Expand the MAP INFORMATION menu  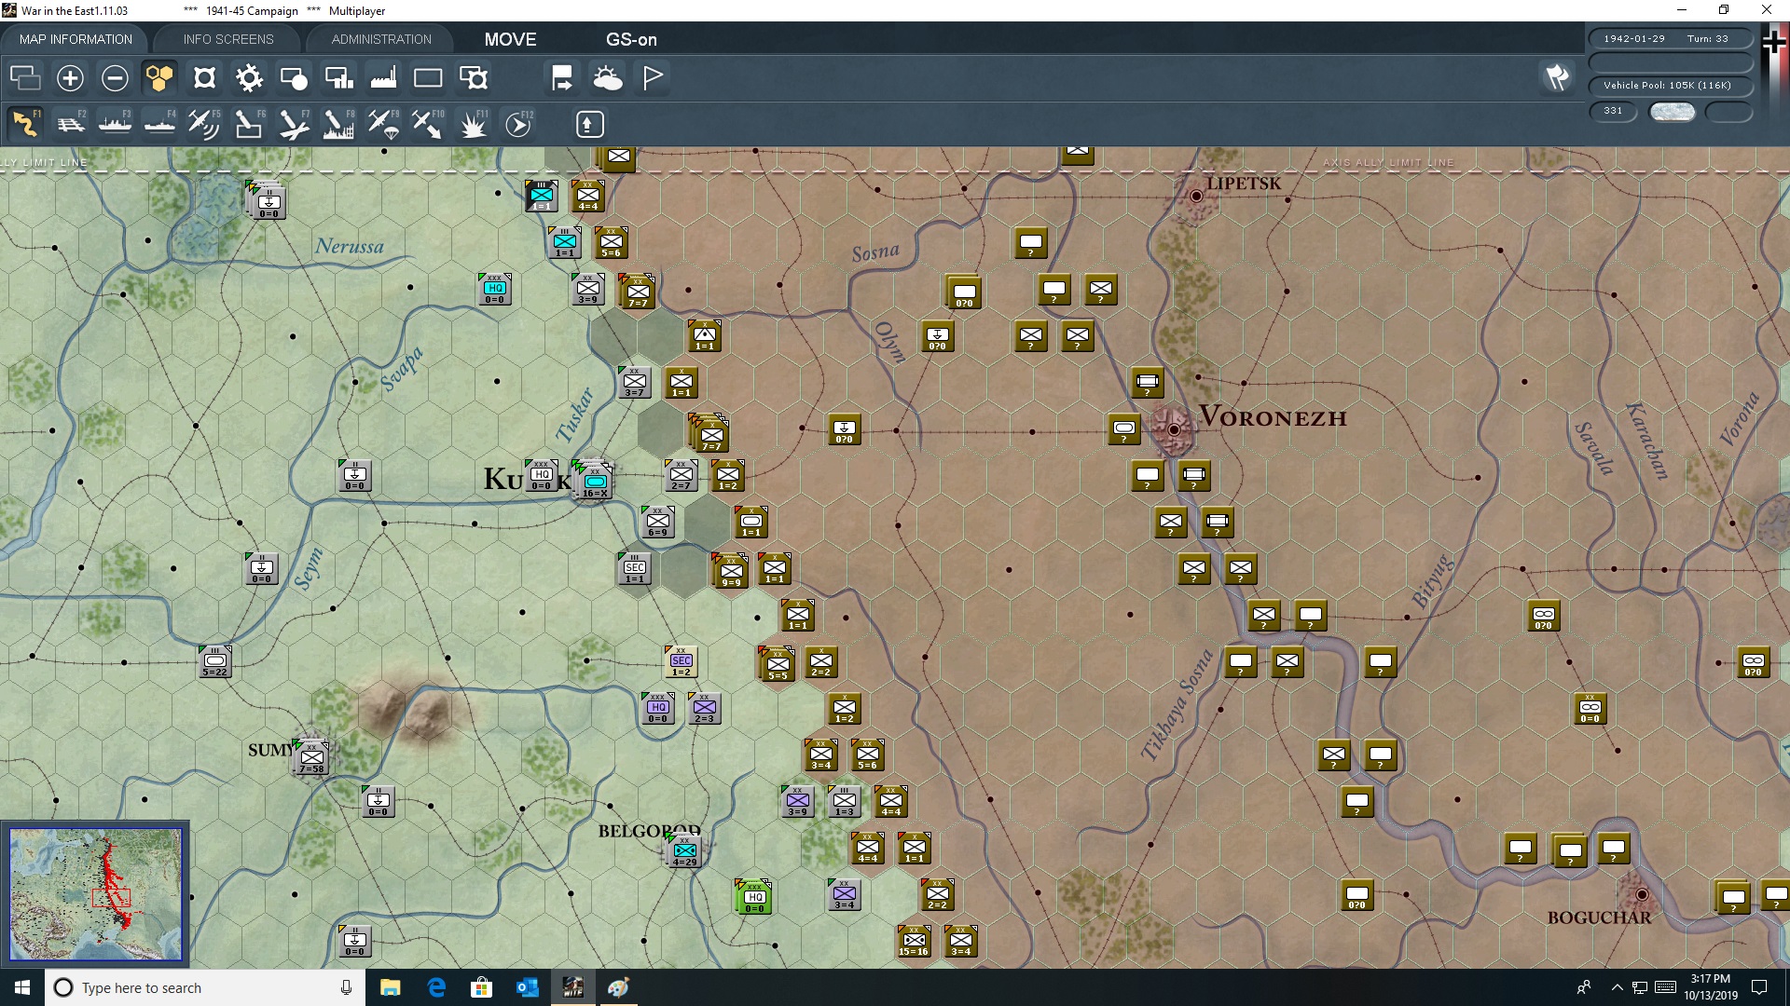coord(76,39)
